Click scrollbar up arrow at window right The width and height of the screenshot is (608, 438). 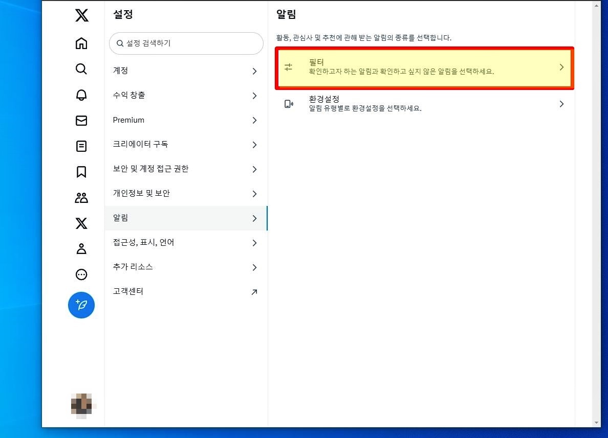[x=596, y=6]
